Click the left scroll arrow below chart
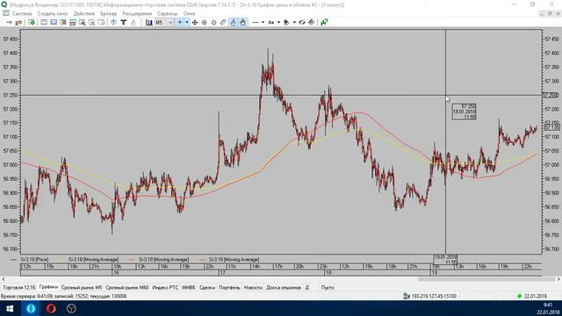This screenshot has width=562, height=316. tap(4, 279)
